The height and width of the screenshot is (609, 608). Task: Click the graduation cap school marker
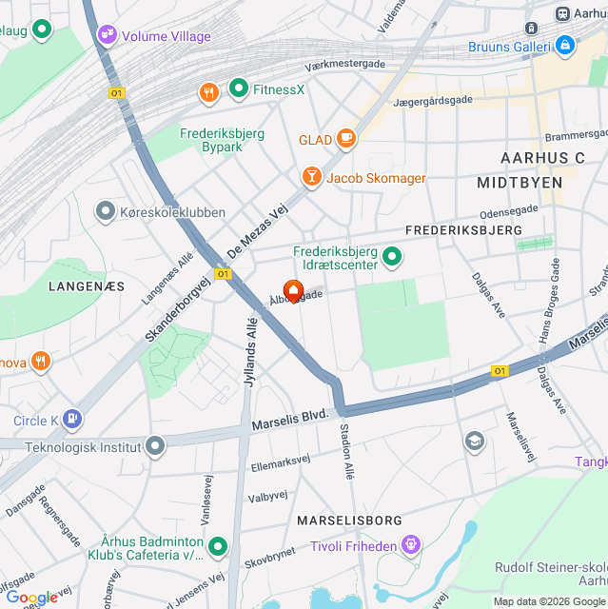click(x=475, y=442)
